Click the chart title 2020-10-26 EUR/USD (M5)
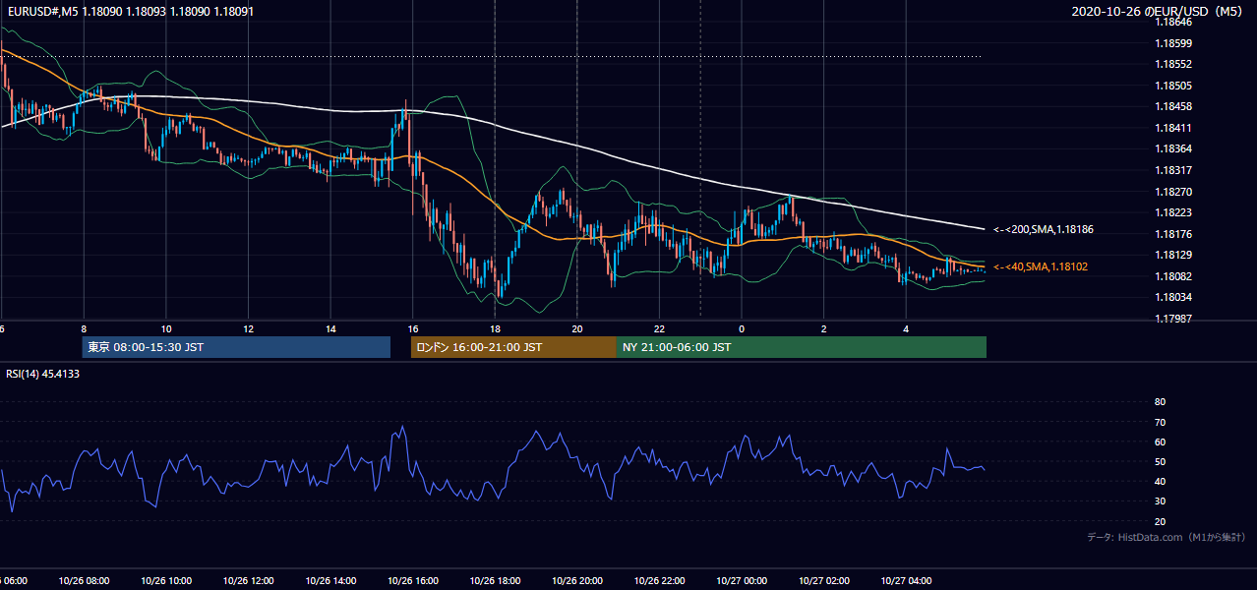 coord(1158,12)
